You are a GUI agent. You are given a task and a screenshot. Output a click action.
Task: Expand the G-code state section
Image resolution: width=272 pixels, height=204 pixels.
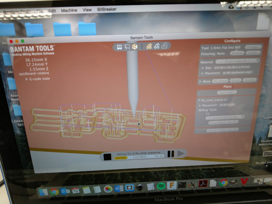(27, 79)
